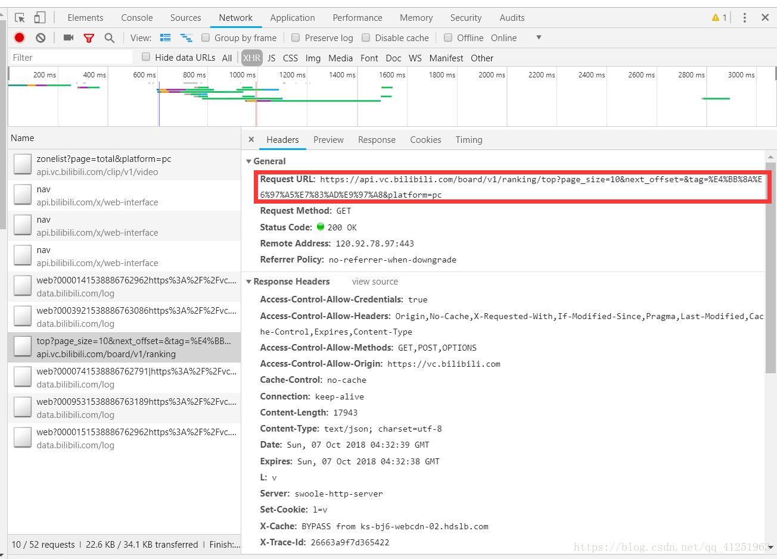The height and width of the screenshot is (559, 777).
Task: Filter requests by XHR
Action: [x=251, y=58]
